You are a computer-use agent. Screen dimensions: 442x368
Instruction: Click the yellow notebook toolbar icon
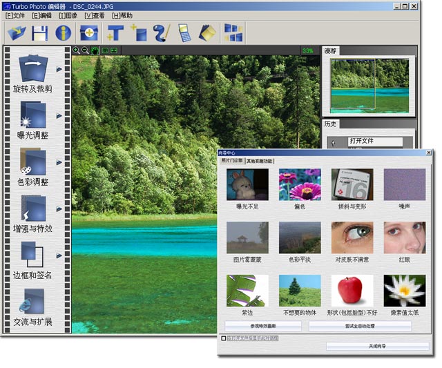[x=207, y=33]
